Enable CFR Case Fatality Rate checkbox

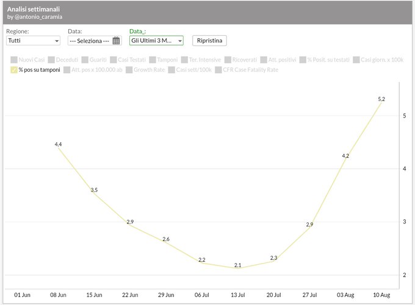[218, 70]
